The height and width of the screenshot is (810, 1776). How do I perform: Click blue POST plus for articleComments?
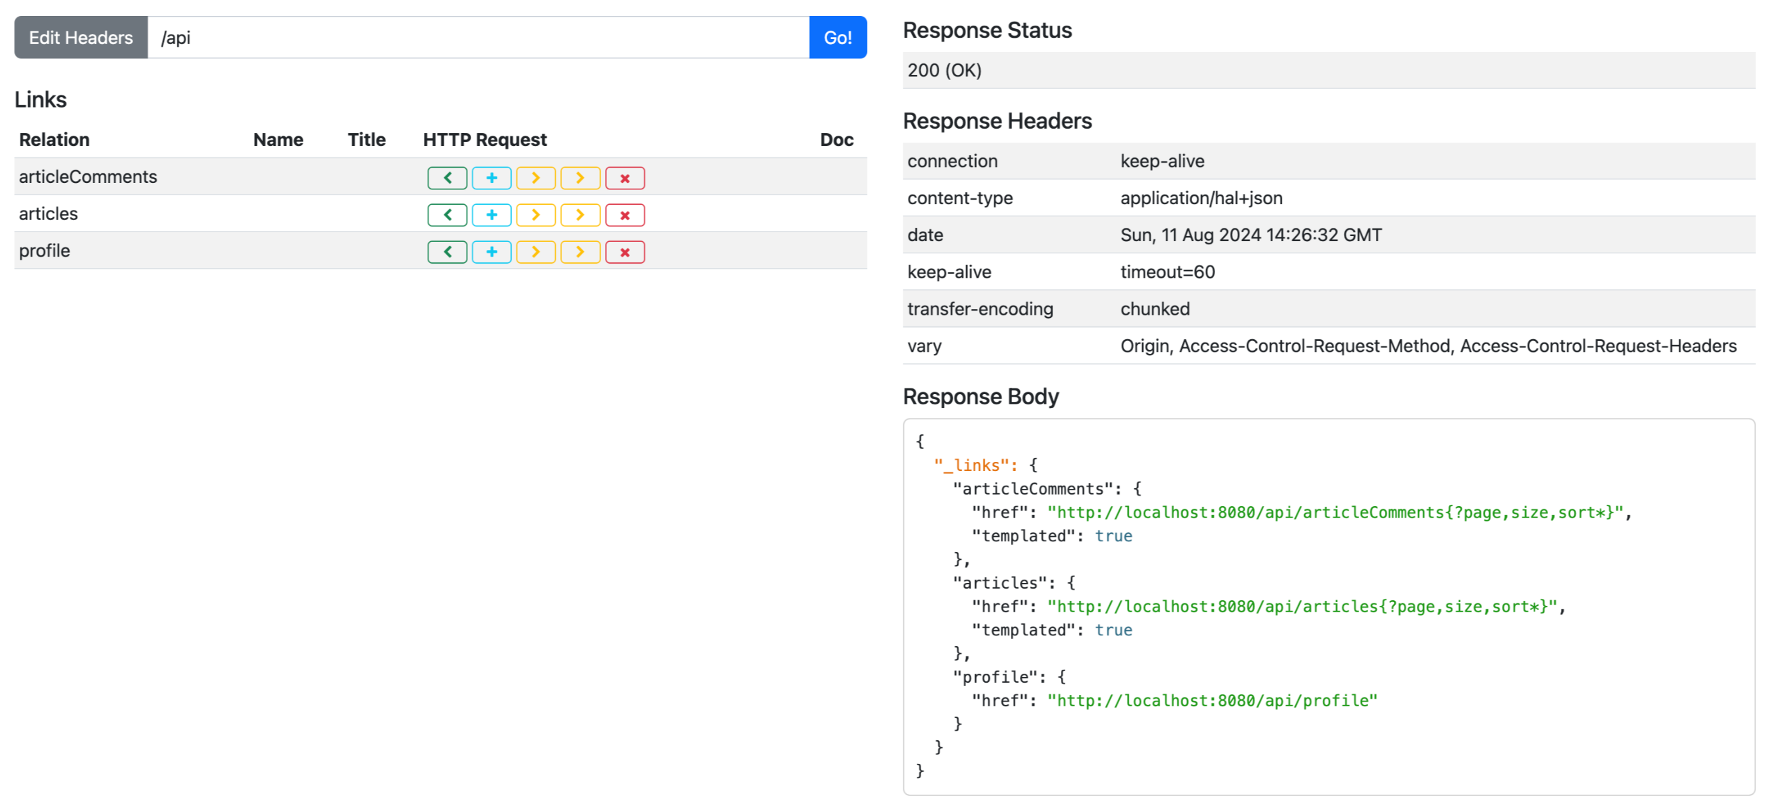click(x=491, y=178)
